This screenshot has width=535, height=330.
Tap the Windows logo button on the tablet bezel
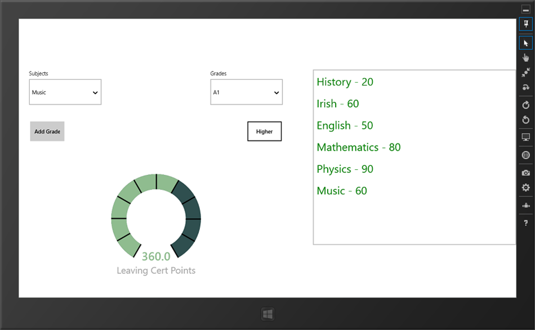(x=267, y=314)
